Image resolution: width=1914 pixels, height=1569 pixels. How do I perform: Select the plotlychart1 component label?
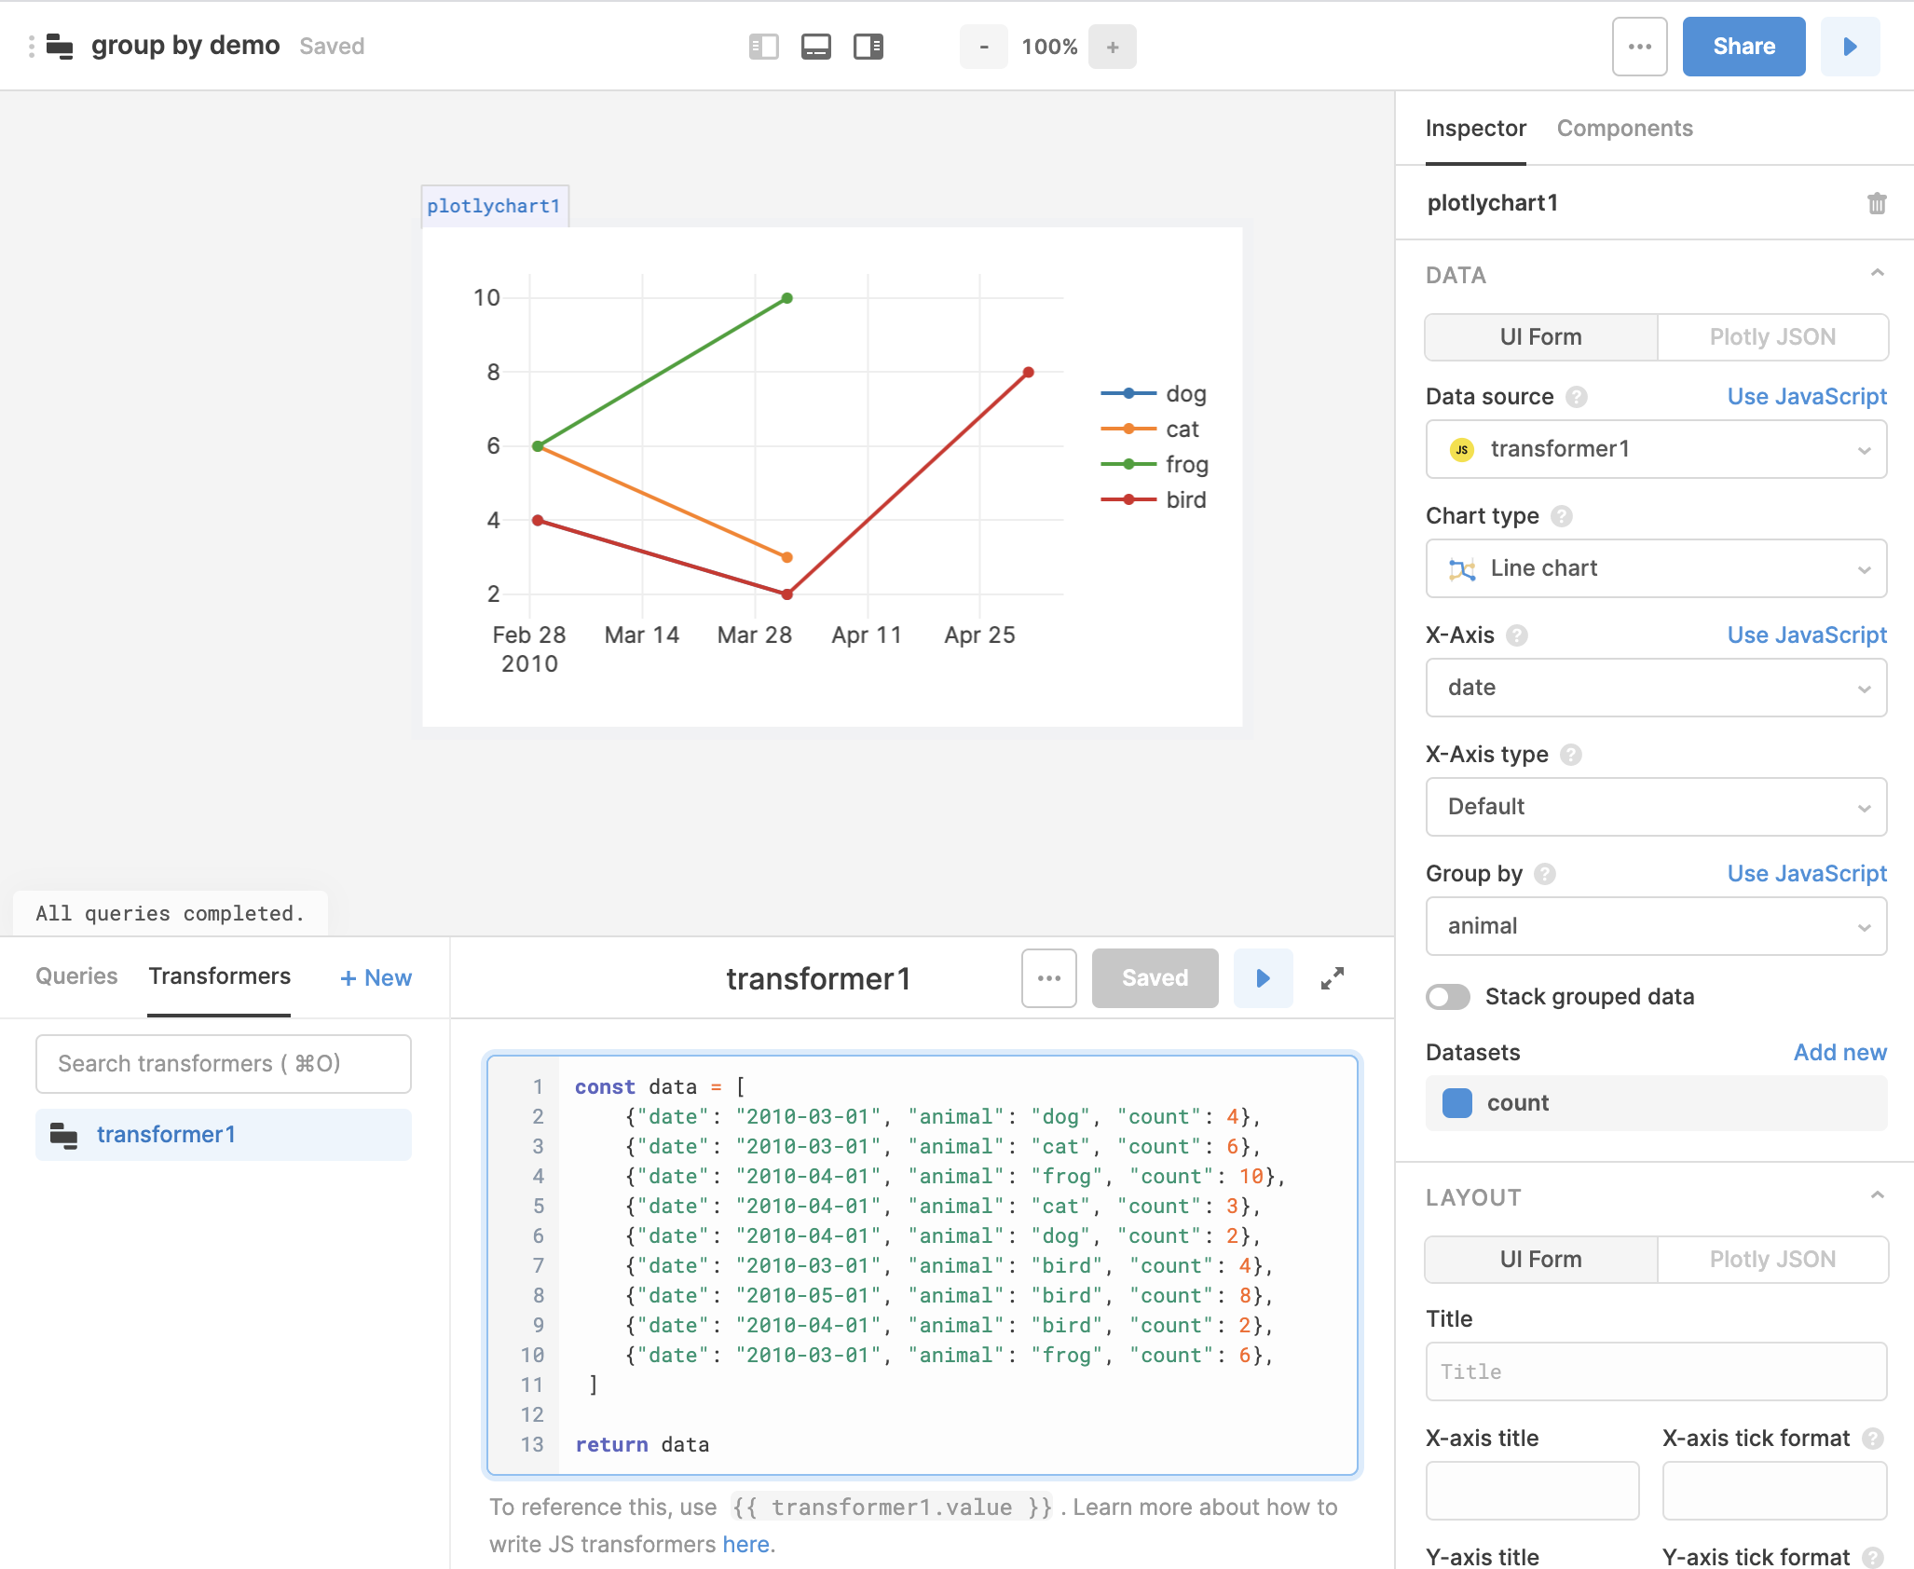click(495, 206)
